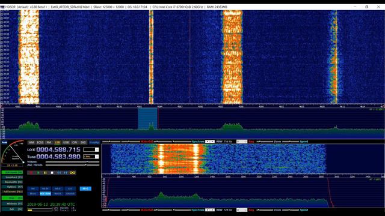This screenshot has height=216, width=385.
Task: Select FM demodulation mode
Action: 49,142
